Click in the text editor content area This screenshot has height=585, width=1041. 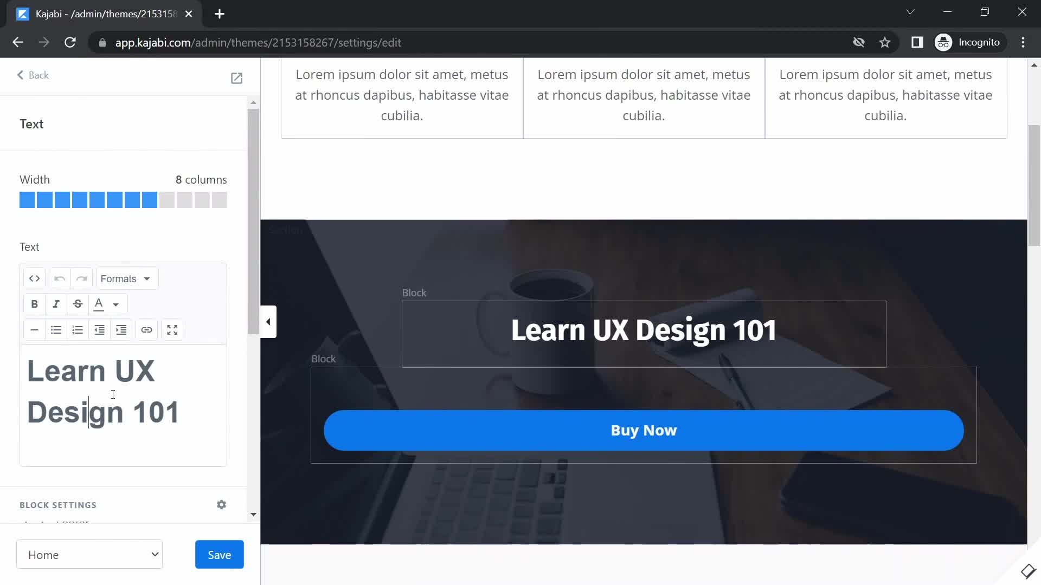tap(123, 405)
